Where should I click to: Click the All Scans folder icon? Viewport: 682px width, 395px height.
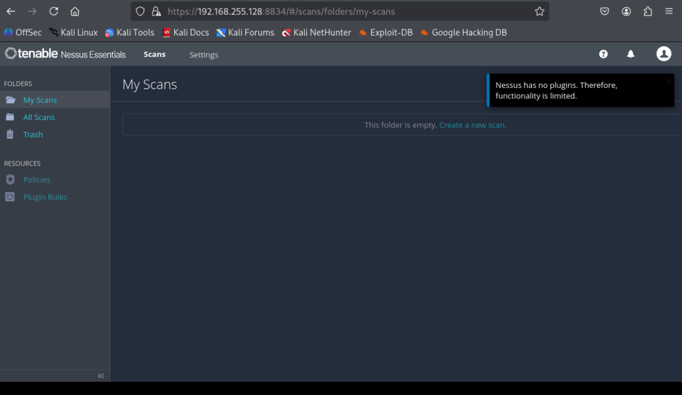[10, 117]
